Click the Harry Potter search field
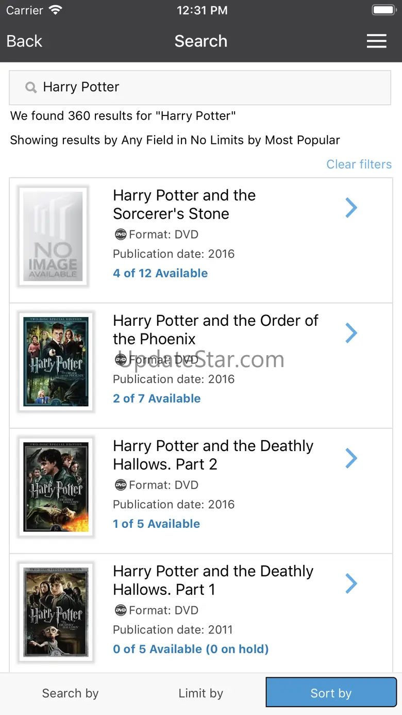 [x=206, y=88]
